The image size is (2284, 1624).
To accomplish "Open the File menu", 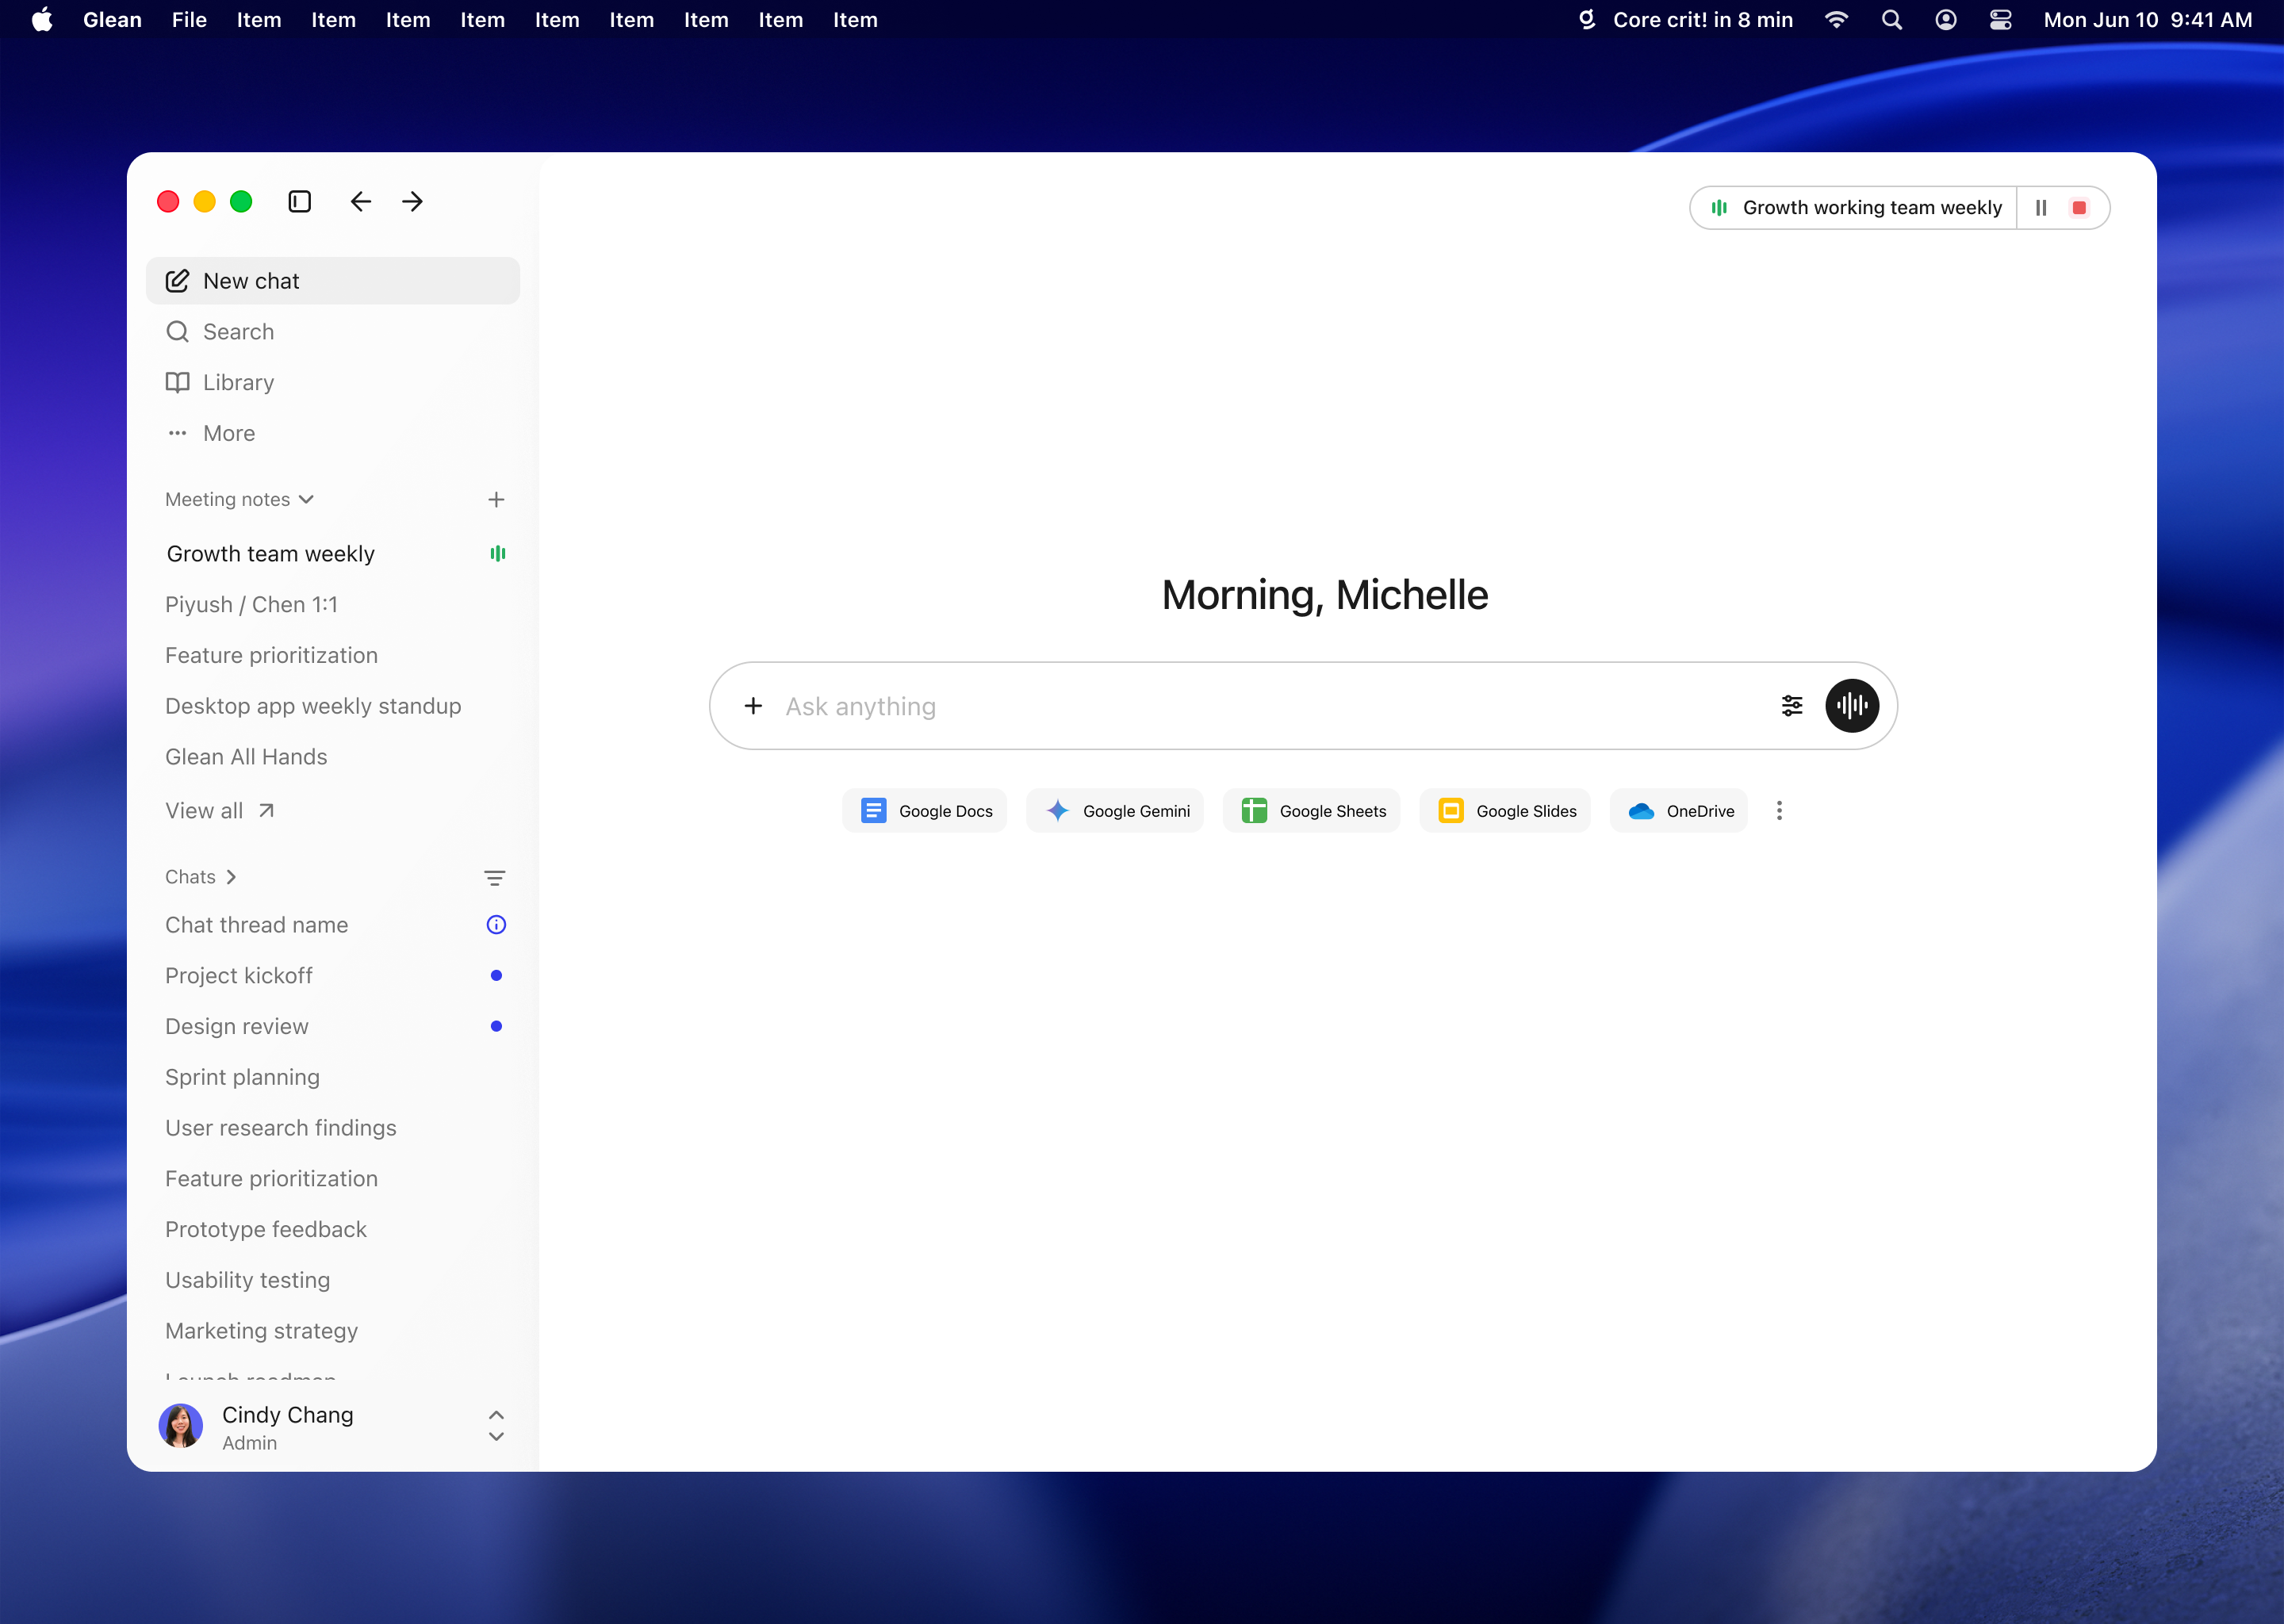I will (189, 20).
